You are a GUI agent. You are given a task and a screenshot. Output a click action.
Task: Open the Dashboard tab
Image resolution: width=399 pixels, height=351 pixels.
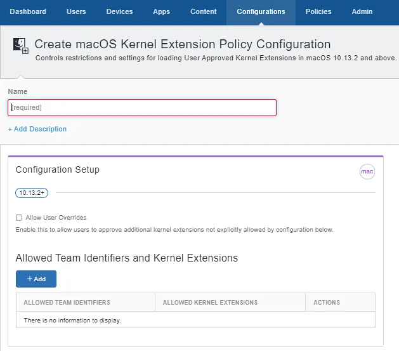click(x=28, y=11)
